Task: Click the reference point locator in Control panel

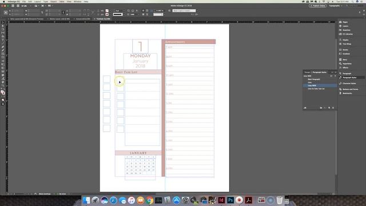Action: pos(6,13)
